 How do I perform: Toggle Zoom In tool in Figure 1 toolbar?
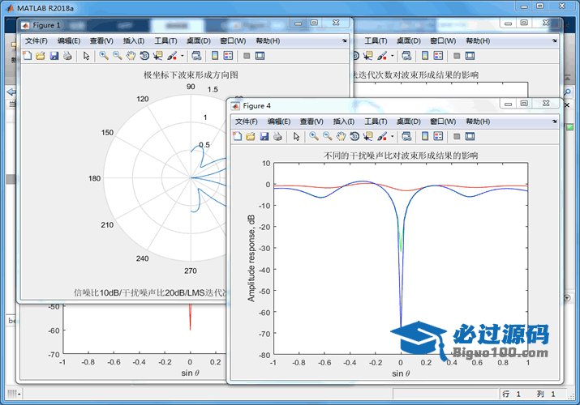coord(104,56)
